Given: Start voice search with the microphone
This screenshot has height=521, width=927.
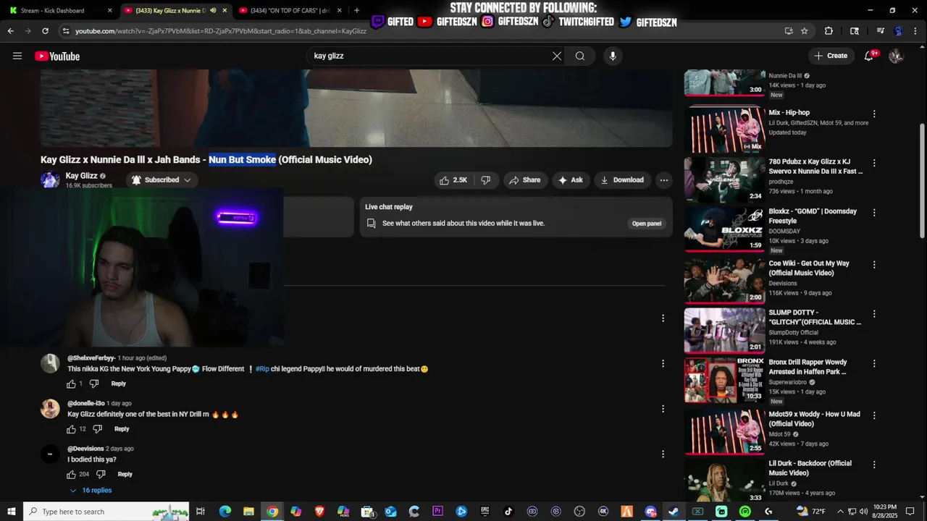Looking at the screenshot, I should coord(613,56).
